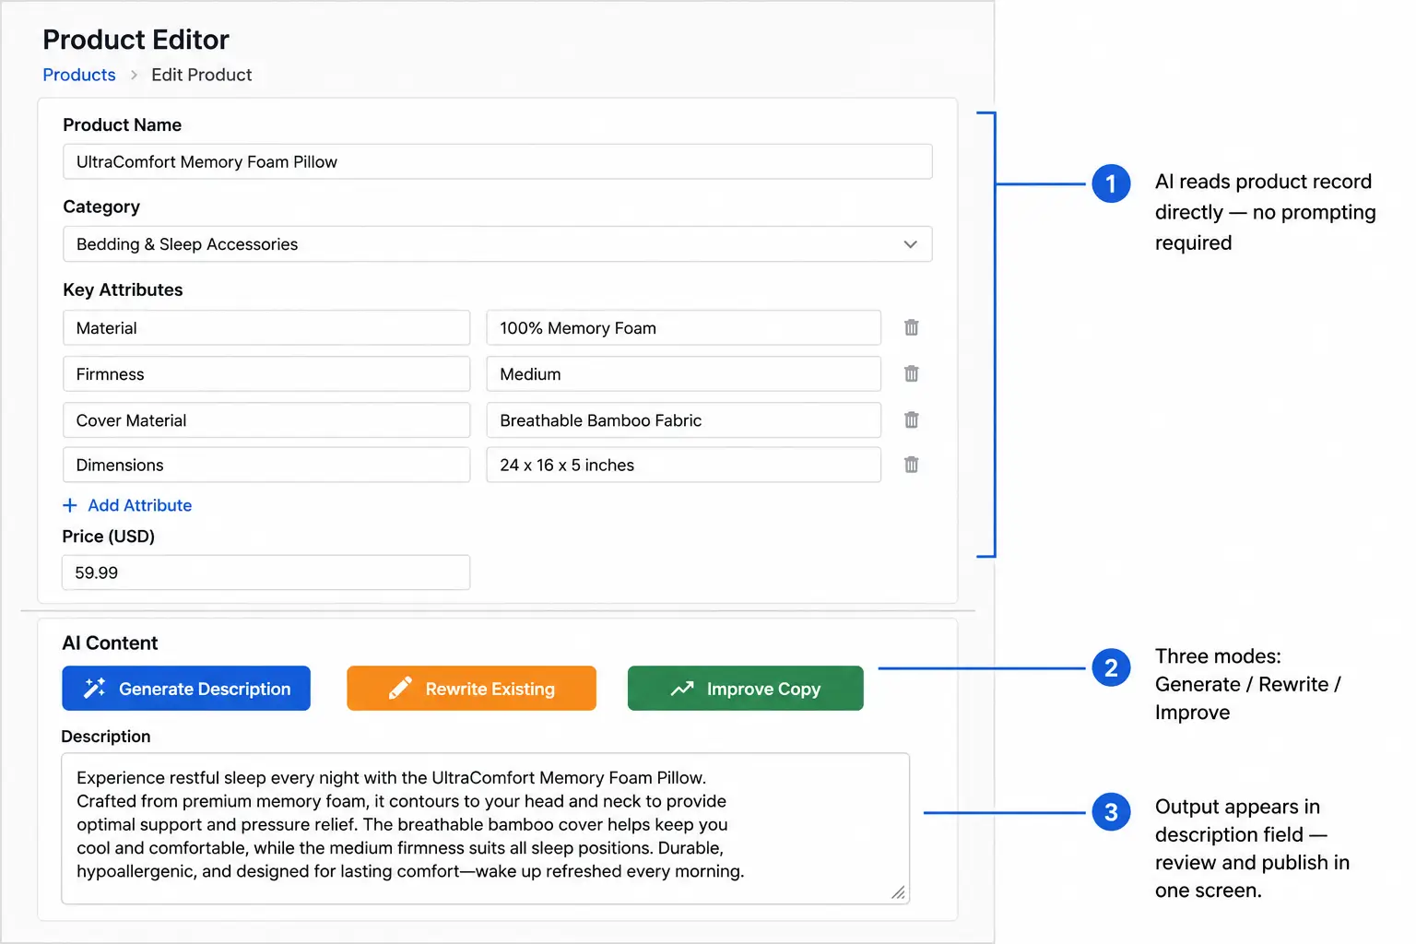Click inside the Description text area
This screenshot has width=1416, height=944.
click(x=486, y=829)
